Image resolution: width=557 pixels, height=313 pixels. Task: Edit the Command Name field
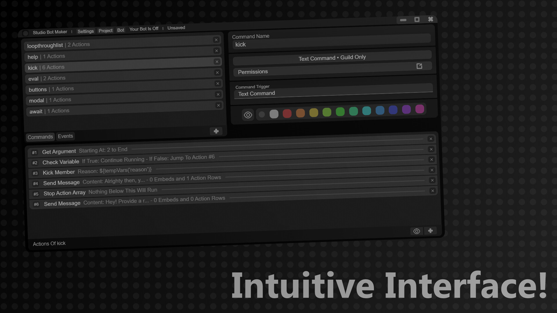(331, 42)
